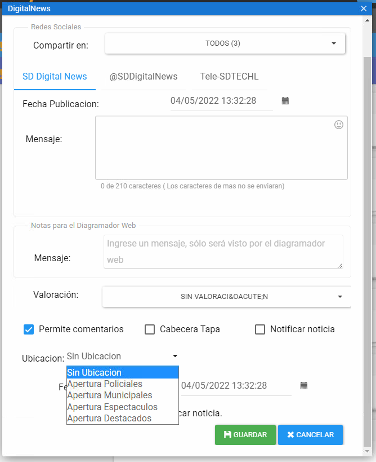Click the emoji smiley icon in Mensaje
376x462 pixels.
[x=338, y=125]
